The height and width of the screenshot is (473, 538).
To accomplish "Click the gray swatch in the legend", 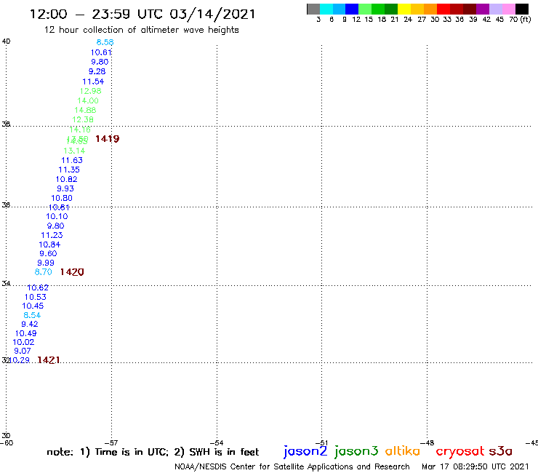I will click(x=313, y=9).
